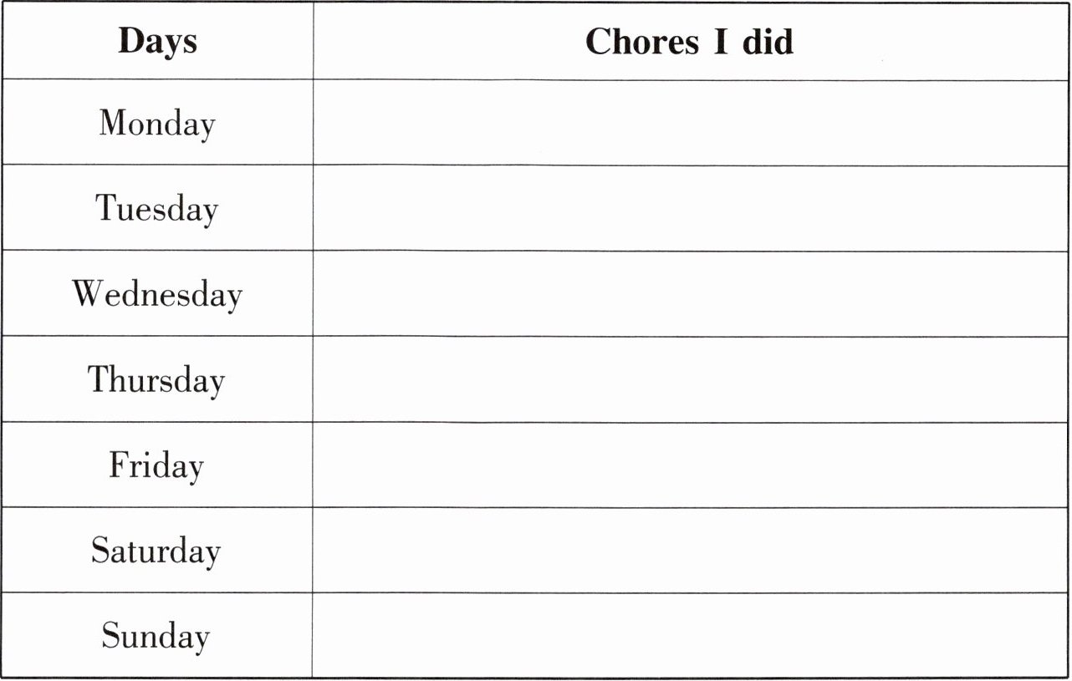Click the Days column header
The width and height of the screenshot is (1072, 681).
tap(157, 41)
